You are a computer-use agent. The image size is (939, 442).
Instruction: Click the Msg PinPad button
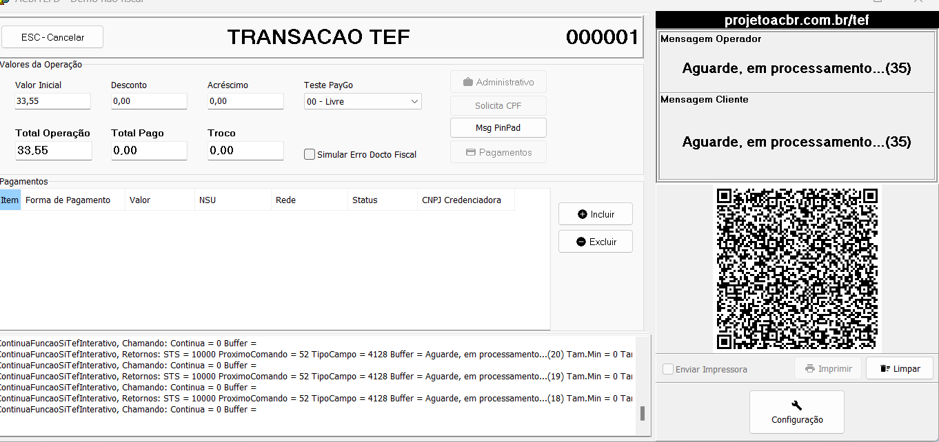(498, 128)
